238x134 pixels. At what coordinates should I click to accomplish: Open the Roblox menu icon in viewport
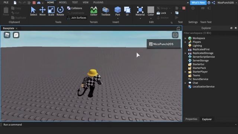pyautogui.click(x=7, y=35)
